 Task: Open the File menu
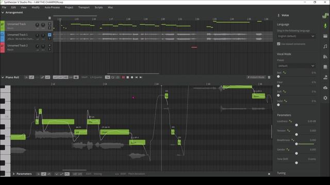pyautogui.click(x=4, y=7)
